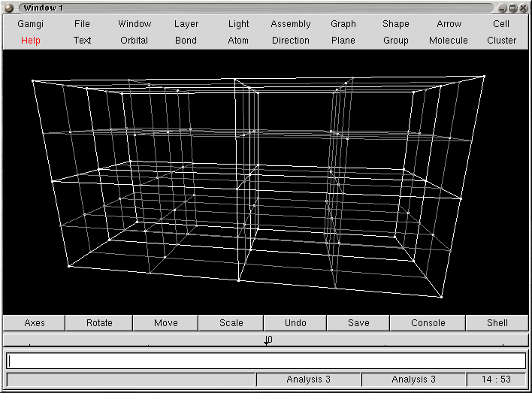Open the Graph menu
Viewport: 532px width, 393px height.
(343, 24)
